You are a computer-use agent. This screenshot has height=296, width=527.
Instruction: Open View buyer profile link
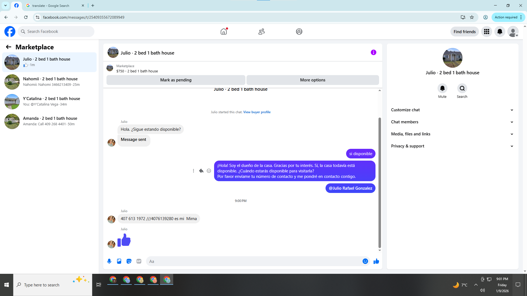tap(257, 112)
